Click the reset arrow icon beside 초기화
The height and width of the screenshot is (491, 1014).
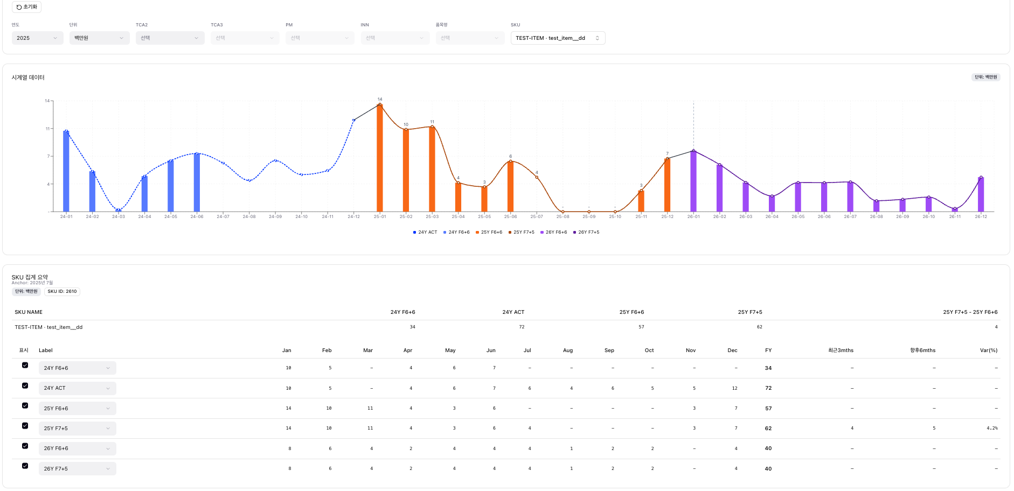point(19,7)
